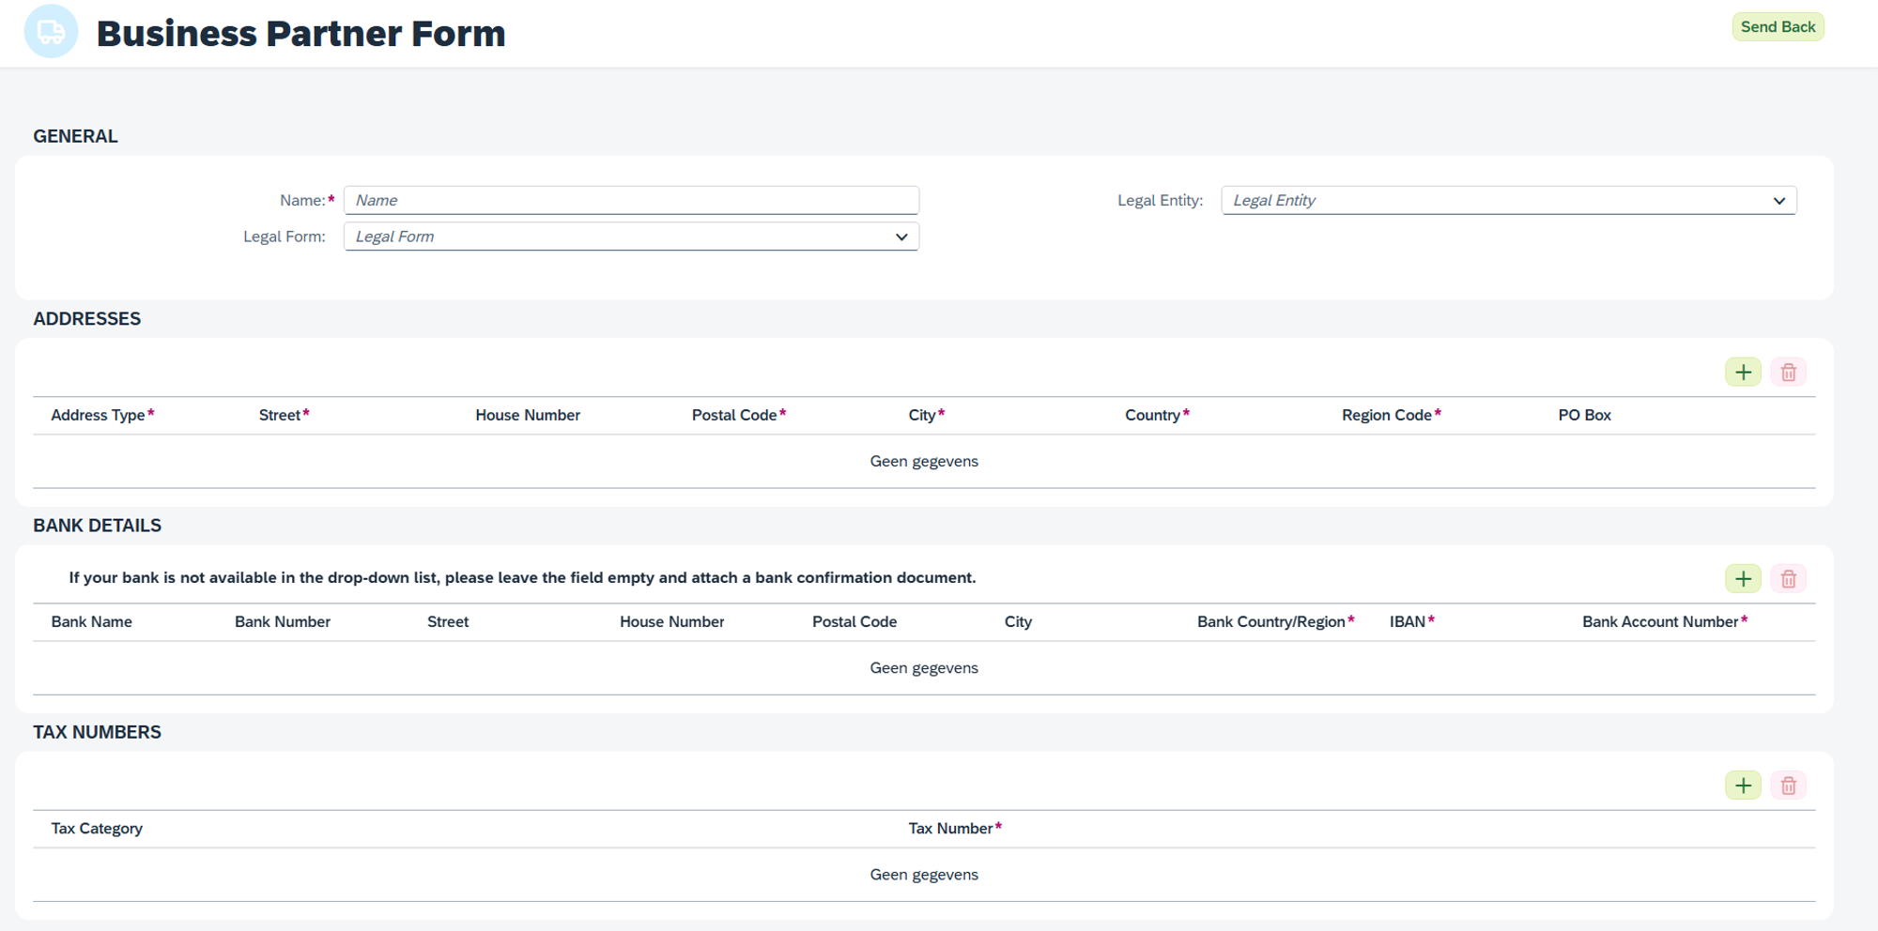Image resolution: width=1878 pixels, height=931 pixels.
Task: Click the delete icon in Addresses section
Action: point(1789,372)
